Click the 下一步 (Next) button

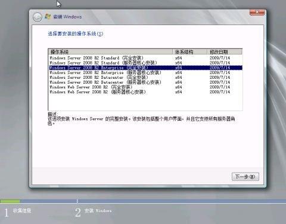point(245,177)
